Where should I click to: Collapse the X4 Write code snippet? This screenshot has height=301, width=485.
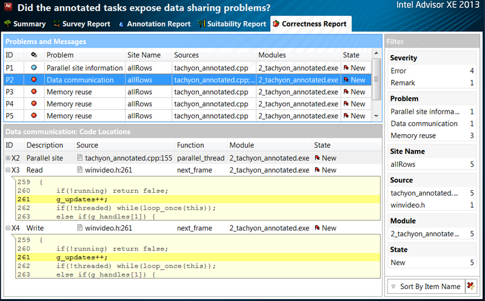coord(8,228)
